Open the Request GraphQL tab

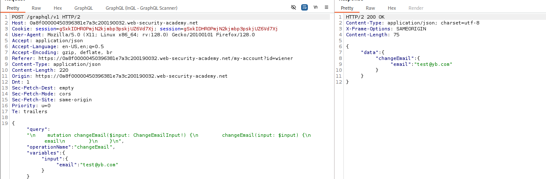84,8
